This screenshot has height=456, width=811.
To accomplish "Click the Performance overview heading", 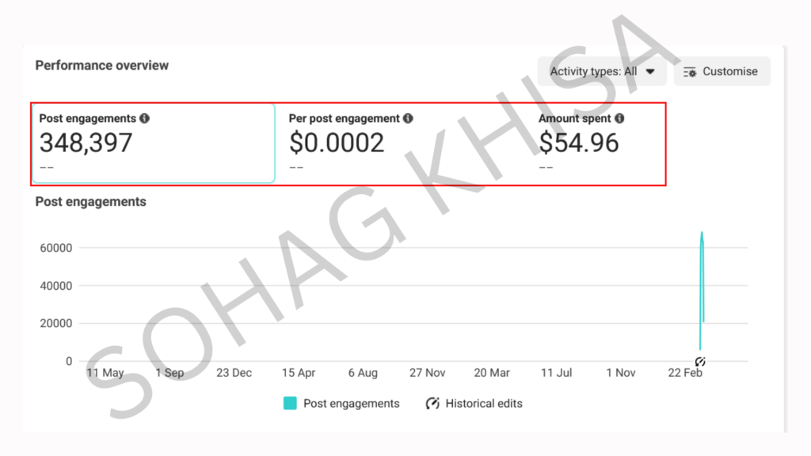I will 102,66.
